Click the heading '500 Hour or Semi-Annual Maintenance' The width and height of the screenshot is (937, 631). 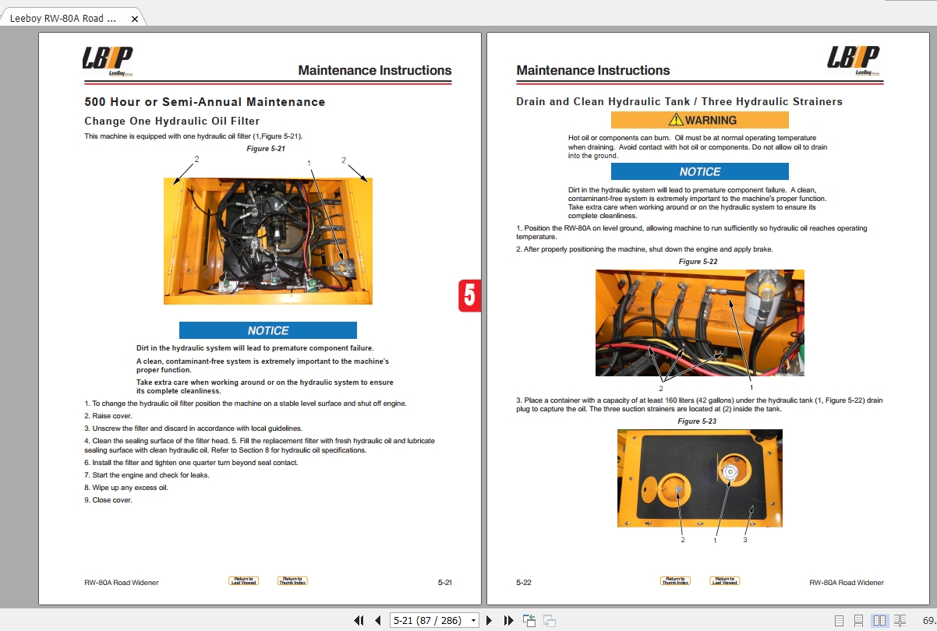(x=205, y=102)
